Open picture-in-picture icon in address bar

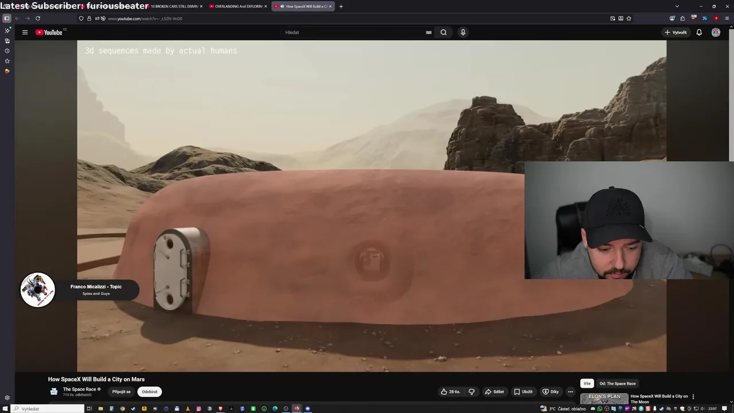612,18
